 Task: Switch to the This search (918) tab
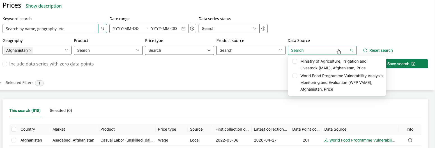pyautogui.click(x=25, y=111)
